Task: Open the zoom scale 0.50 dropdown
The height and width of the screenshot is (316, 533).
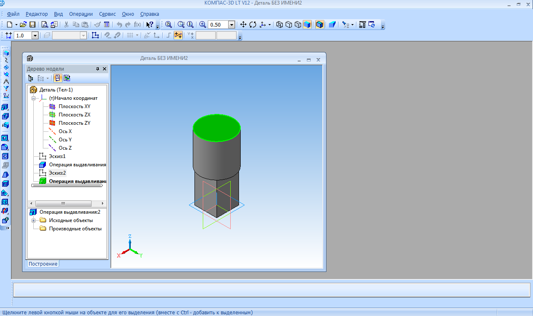Action: point(232,25)
